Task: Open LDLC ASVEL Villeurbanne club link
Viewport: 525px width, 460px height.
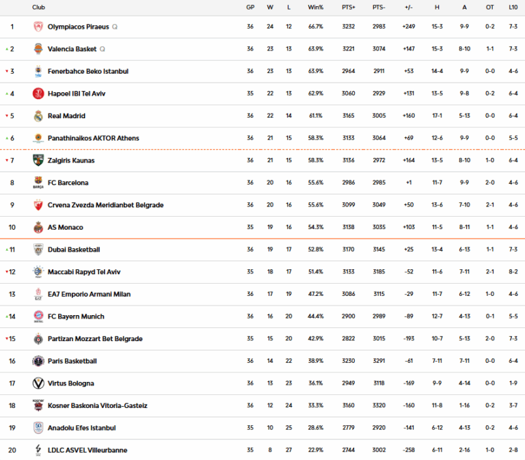Action: (87, 450)
